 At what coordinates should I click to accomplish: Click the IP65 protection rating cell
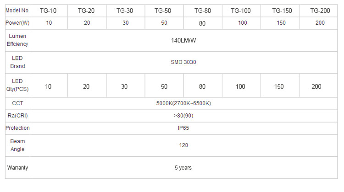183,128
